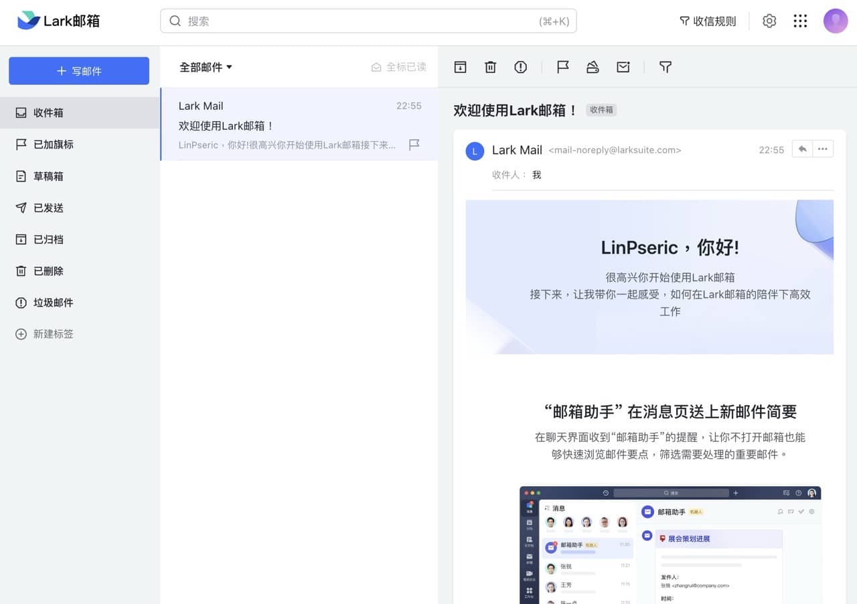857x604 pixels.
Task: Open more options menu beside reply button
Action: [x=823, y=149]
